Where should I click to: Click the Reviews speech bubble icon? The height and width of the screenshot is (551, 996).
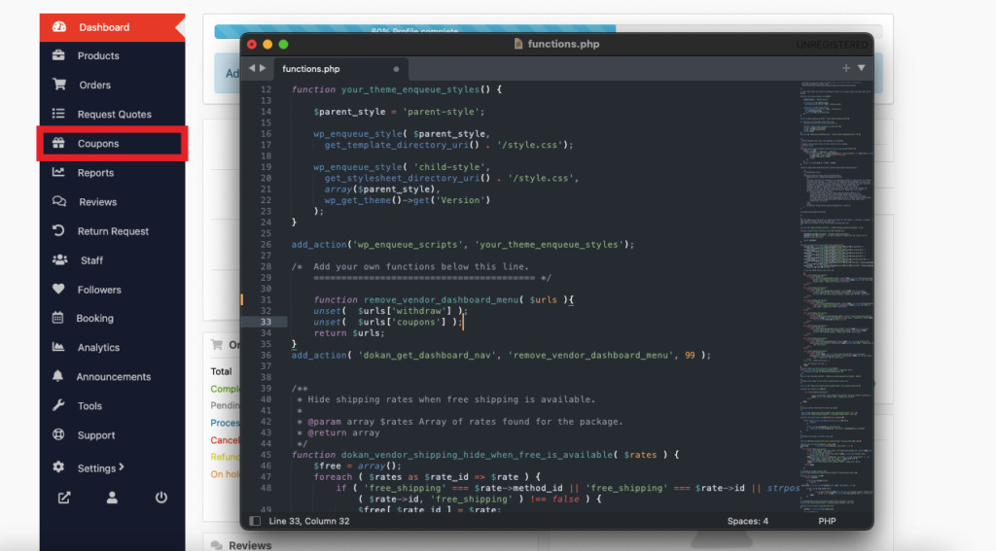[x=59, y=201]
